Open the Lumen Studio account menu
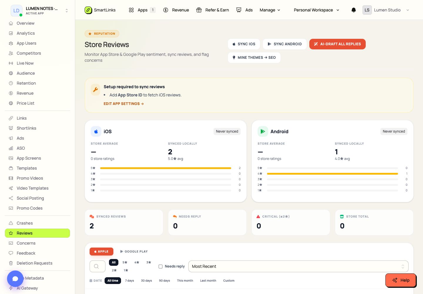Viewport: 423px width, 294px height. pyautogui.click(x=386, y=10)
